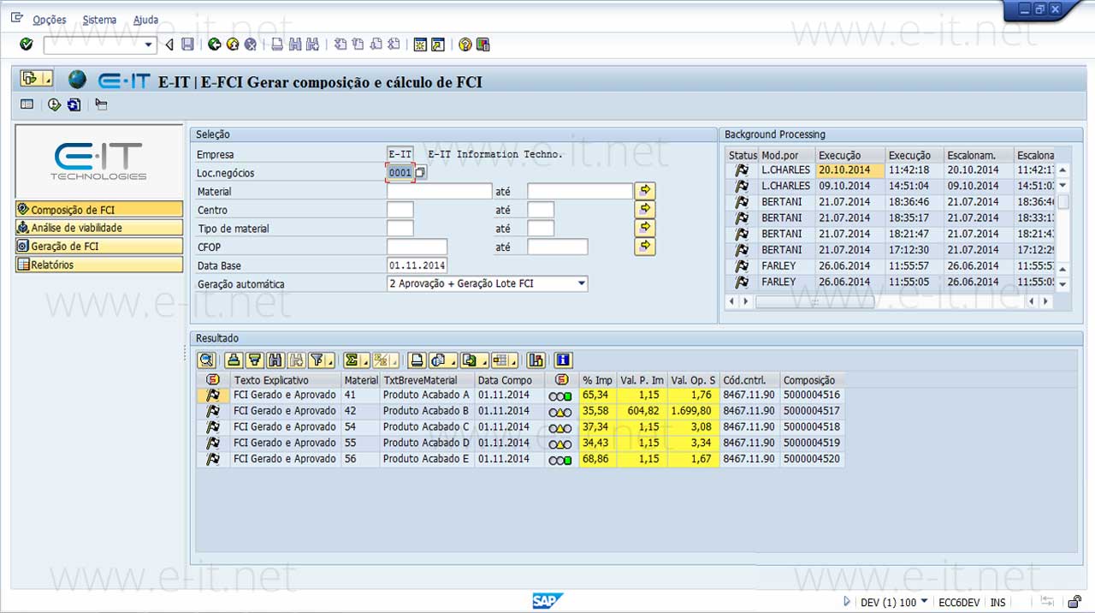
Task: Click the Subtotals icon in Resultado toolbar
Action: (386, 360)
